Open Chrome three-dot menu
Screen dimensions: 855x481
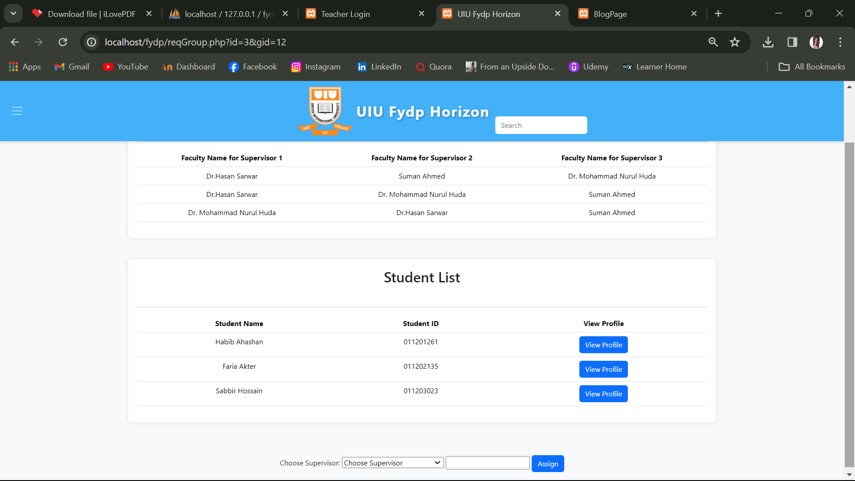[840, 42]
